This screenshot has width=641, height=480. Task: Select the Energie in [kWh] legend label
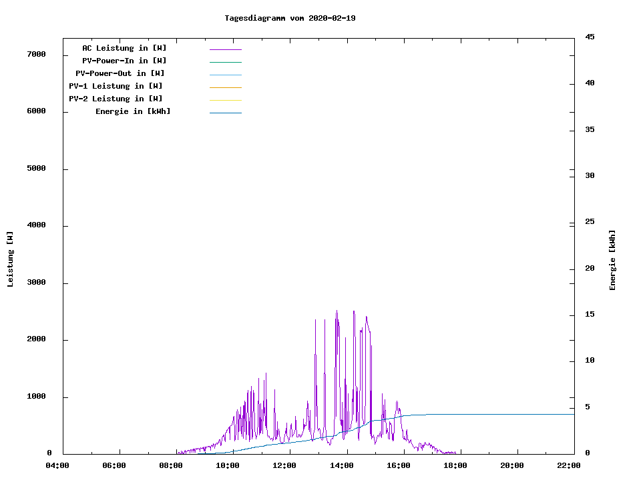133,111
